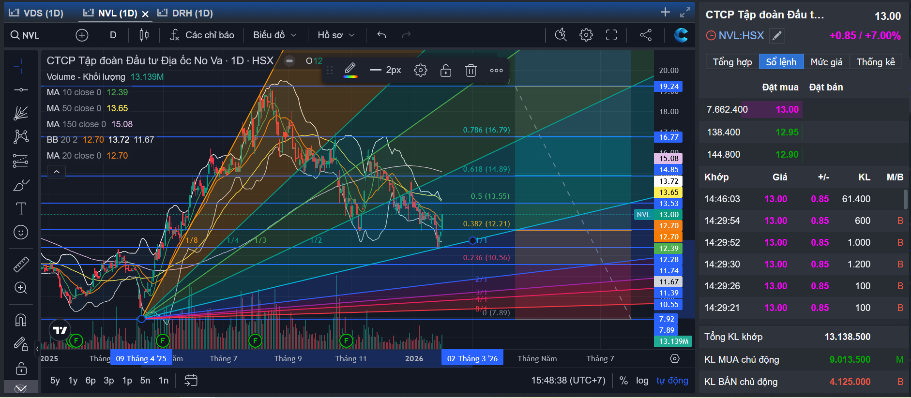This screenshot has height=398, width=911.
Task: Expand the chart panel with diagonal arrows
Action: tap(685, 12)
